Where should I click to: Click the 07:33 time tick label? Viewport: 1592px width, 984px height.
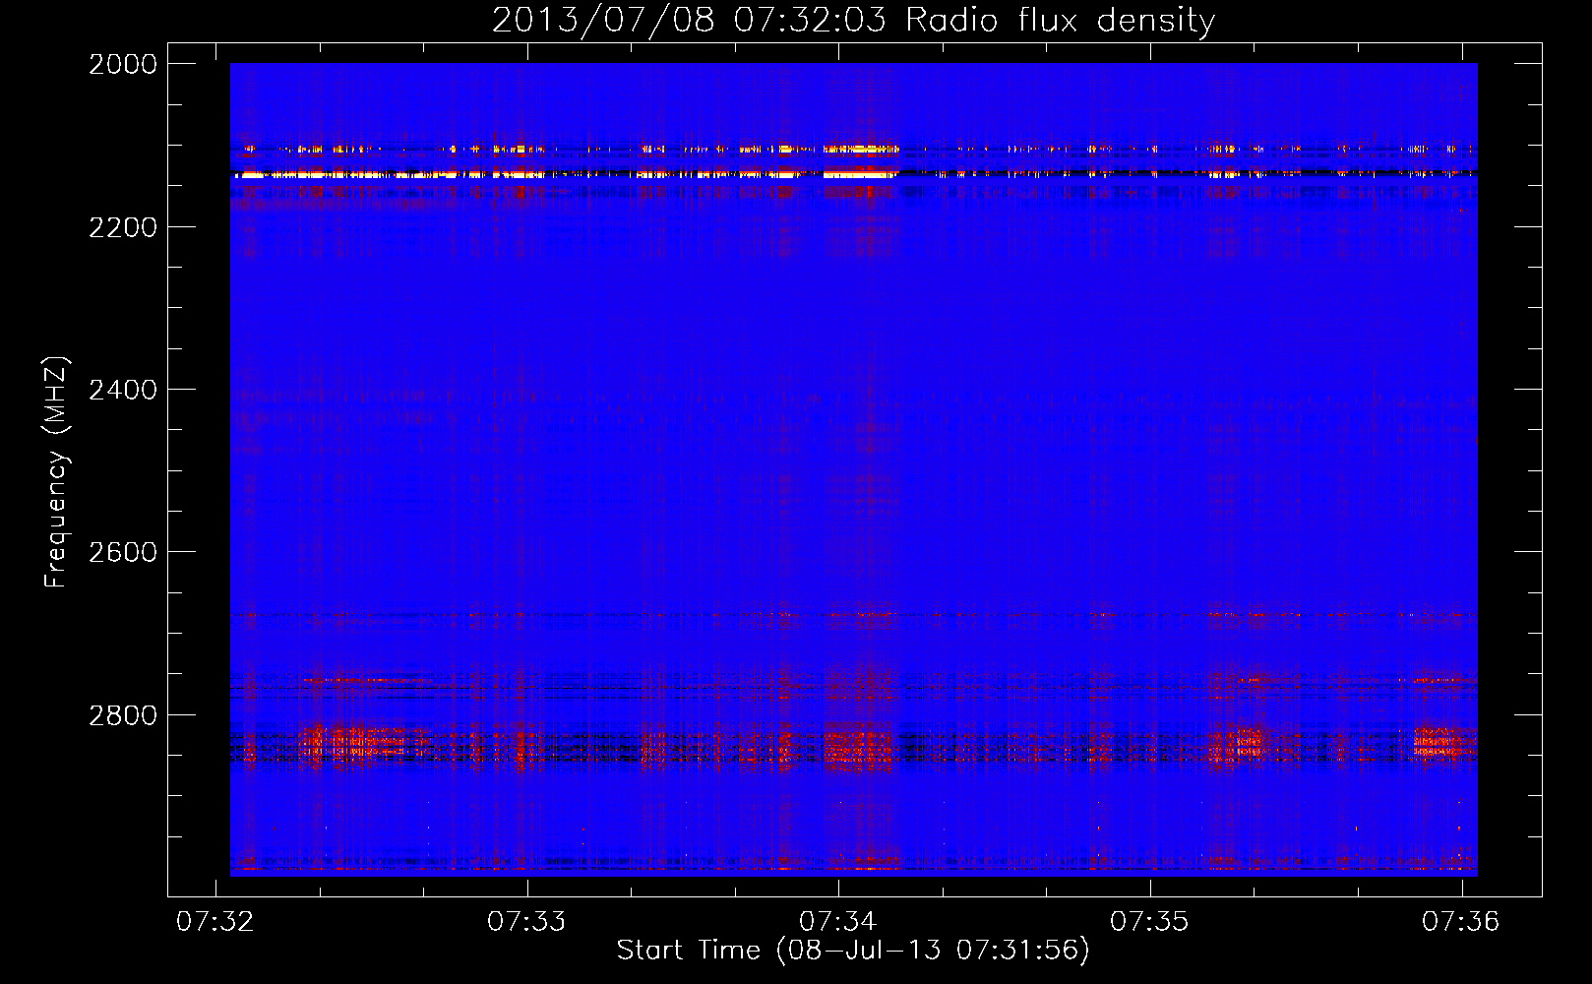(x=526, y=921)
